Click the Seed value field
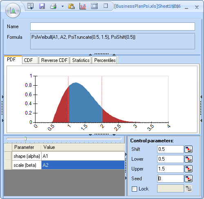204x199 pixels. click(x=171, y=179)
